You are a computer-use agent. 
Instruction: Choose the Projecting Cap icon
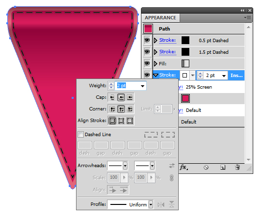[x=130, y=97]
